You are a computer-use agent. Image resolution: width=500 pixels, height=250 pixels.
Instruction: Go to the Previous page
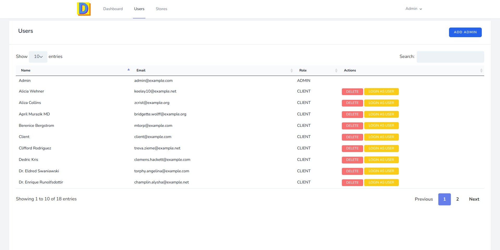tap(424, 199)
